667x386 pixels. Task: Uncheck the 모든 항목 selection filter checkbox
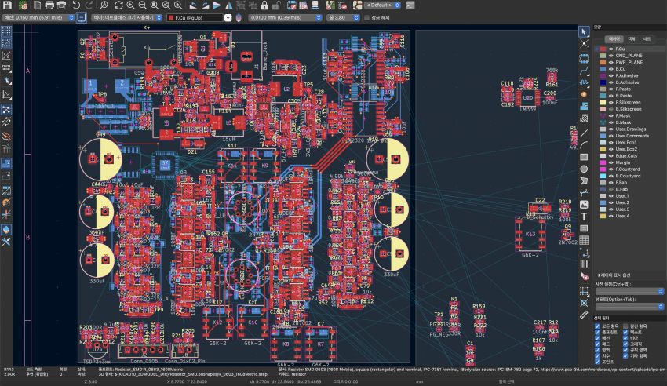597,326
